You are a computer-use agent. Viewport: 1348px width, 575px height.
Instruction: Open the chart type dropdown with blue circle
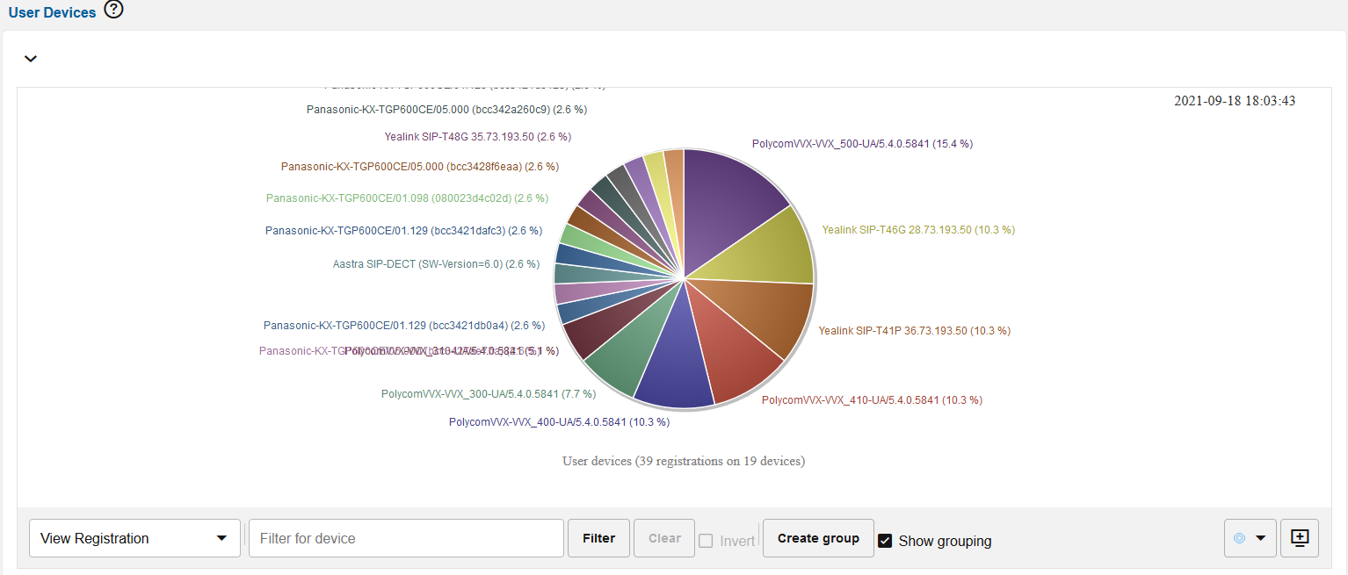(x=1250, y=538)
